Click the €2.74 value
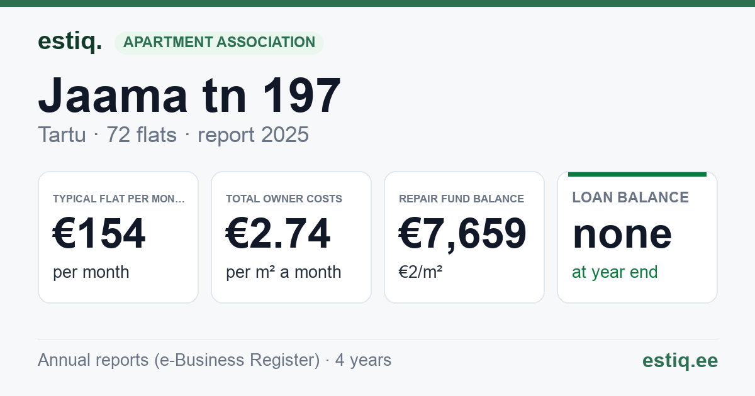The image size is (755, 396). 278,233
